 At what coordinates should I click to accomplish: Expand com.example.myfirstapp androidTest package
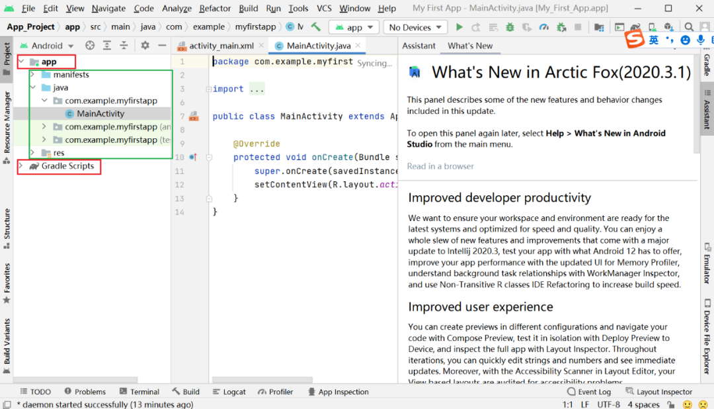tap(44, 126)
